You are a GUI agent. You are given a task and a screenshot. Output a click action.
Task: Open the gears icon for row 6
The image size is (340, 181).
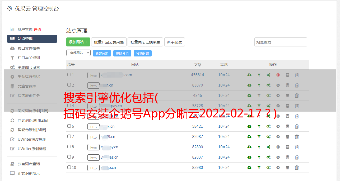click(x=268, y=126)
